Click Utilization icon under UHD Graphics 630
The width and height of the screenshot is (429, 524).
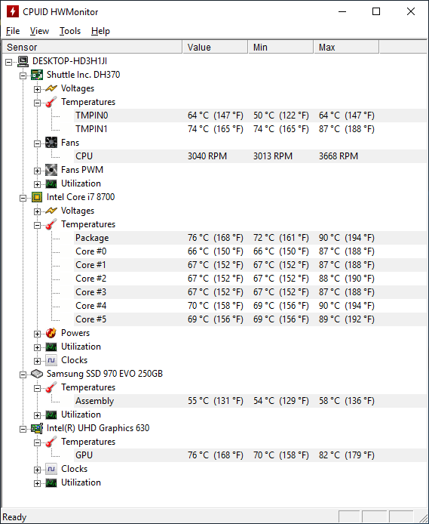51,482
